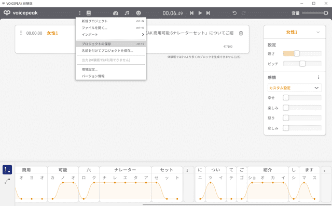Select バージョン情報 menu entry
The height and width of the screenshot is (206, 332).
[x=110, y=76]
